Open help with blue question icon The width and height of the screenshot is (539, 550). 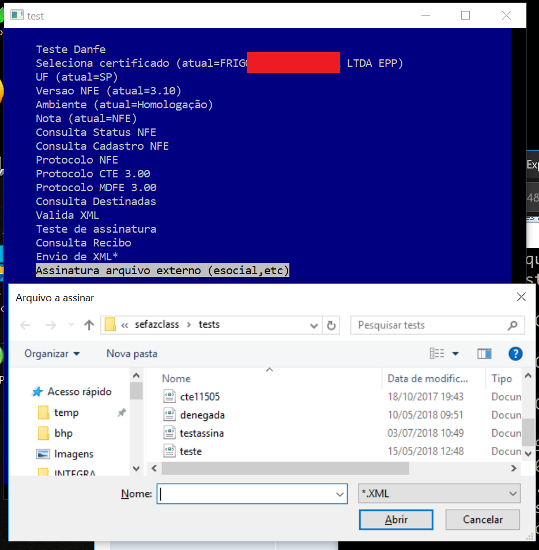click(x=515, y=354)
